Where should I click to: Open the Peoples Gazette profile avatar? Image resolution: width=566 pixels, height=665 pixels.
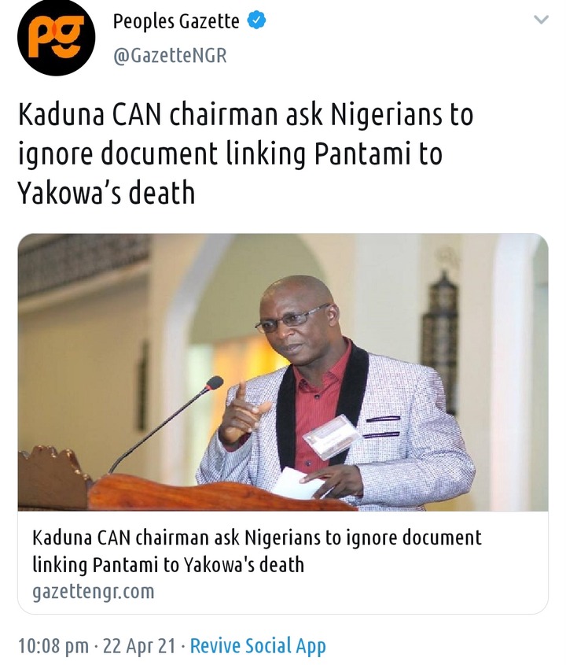coord(56,37)
